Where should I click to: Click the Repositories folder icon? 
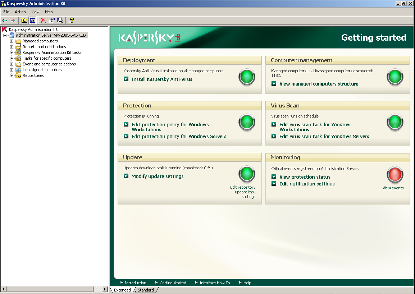pyautogui.click(x=18, y=76)
